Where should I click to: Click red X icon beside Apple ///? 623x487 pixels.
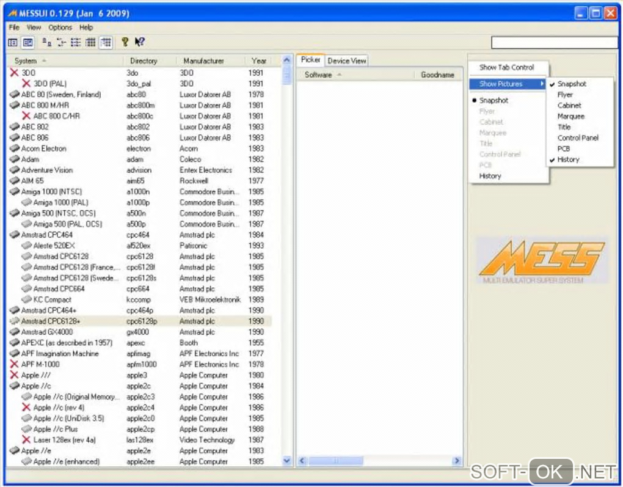coord(14,375)
